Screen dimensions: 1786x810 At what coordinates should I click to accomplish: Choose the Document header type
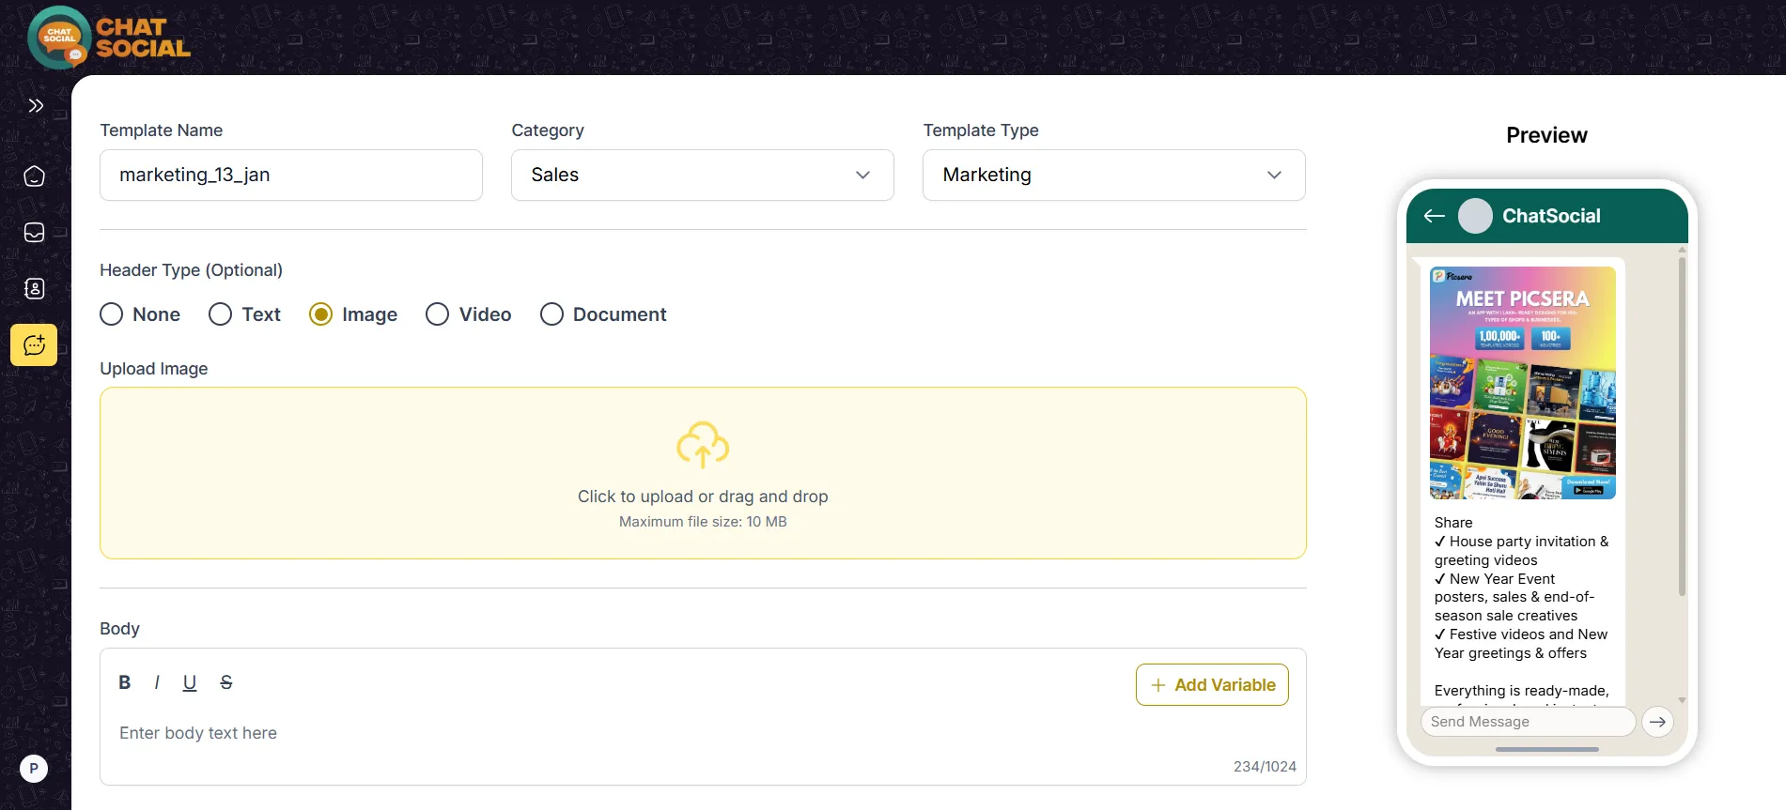click(603, 314)
